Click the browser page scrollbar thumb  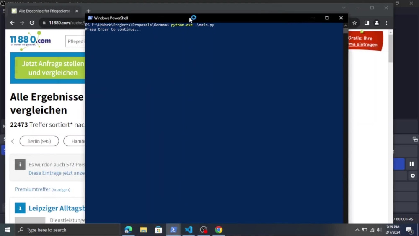(391, 49)
